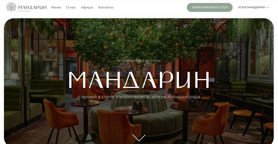Click the small рестобар caption under logo
The height and width of the screenshot is (144, 278).
point(24,11)
